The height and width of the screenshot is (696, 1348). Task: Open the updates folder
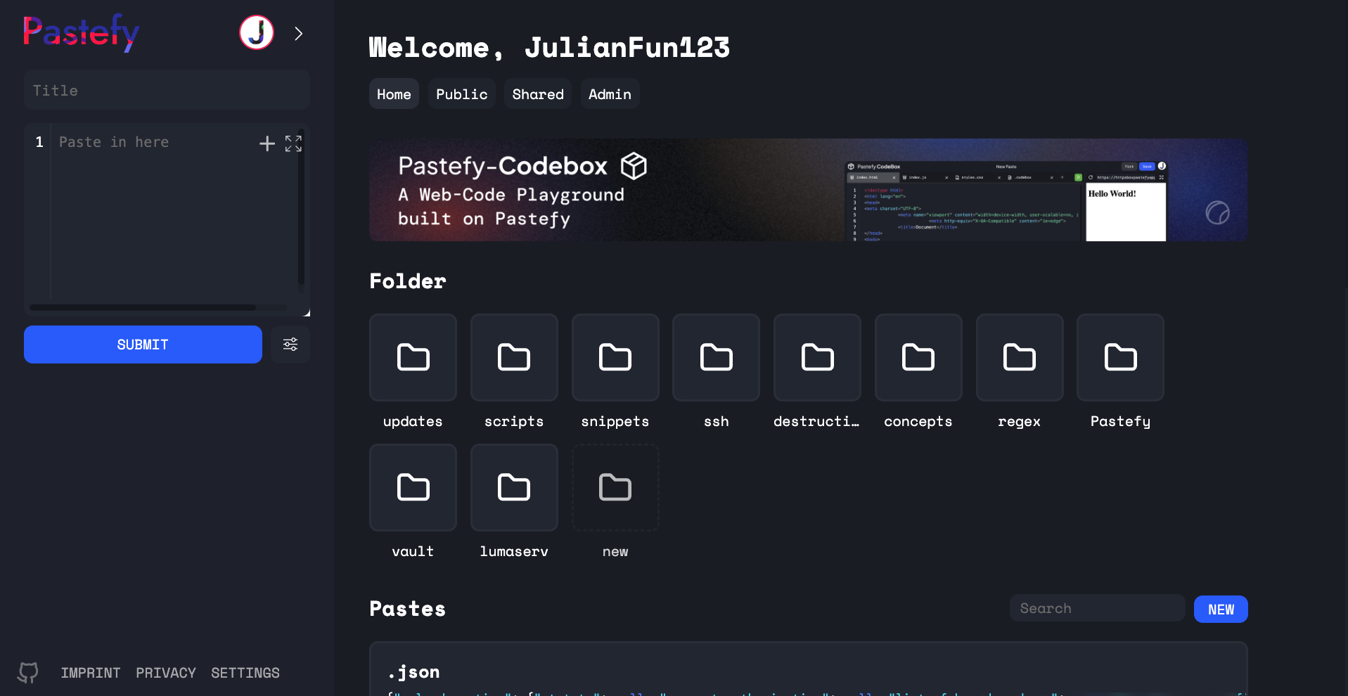click(413, 358)
